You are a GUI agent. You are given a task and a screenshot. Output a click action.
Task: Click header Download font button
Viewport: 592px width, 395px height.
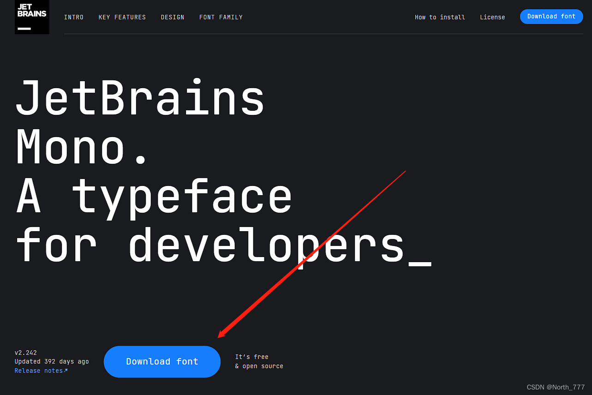pos(551,17)
